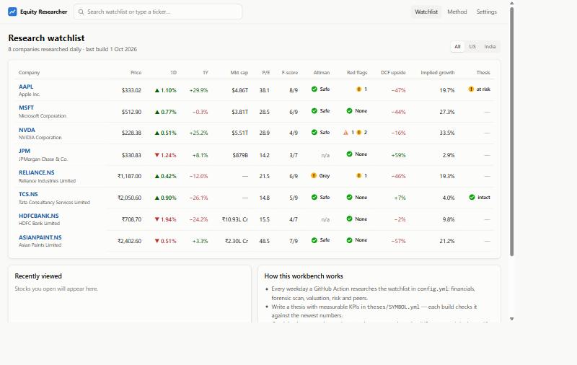Click MSFT's green None red-flags icon

[349, 111]
